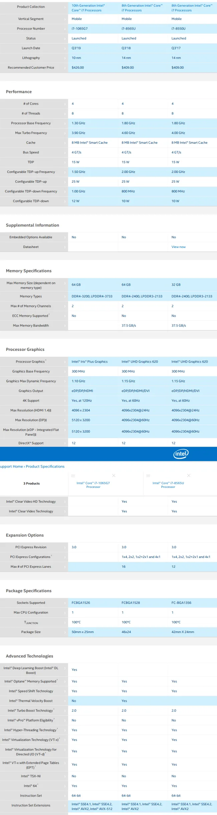Go to Support Home breadcrumb
Screen dimensions: 217x815
11,466
